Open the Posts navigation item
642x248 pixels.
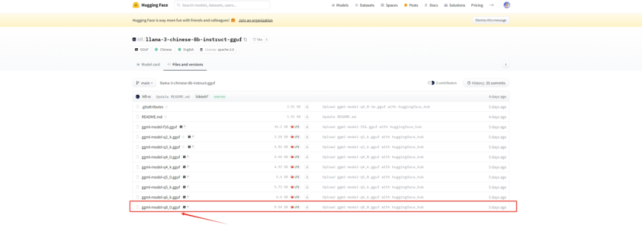(411, 5)
